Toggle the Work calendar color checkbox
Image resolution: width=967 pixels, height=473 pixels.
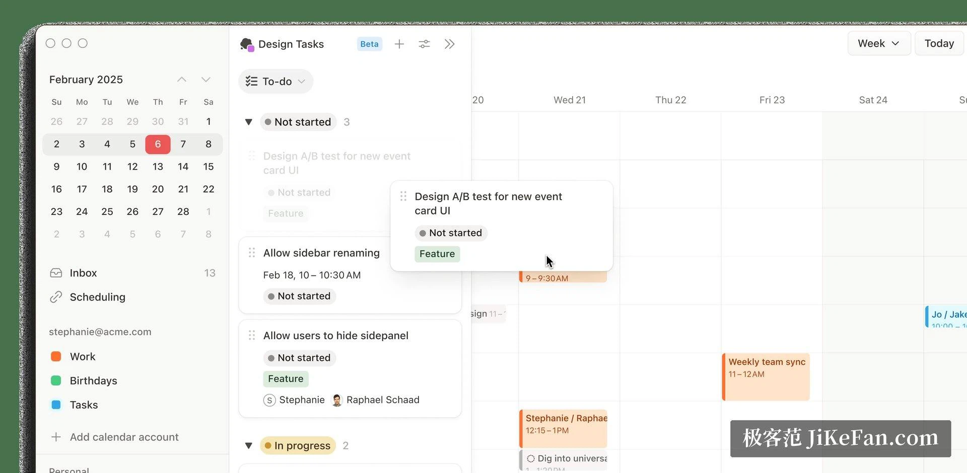pyautogui.click(x=56, y=356)
